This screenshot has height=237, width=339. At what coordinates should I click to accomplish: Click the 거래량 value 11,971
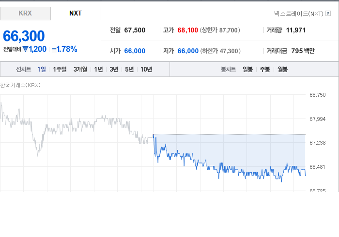coord(296,30)
